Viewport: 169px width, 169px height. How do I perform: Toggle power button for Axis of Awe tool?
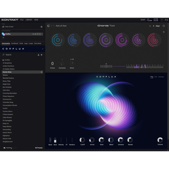[41, 27]
